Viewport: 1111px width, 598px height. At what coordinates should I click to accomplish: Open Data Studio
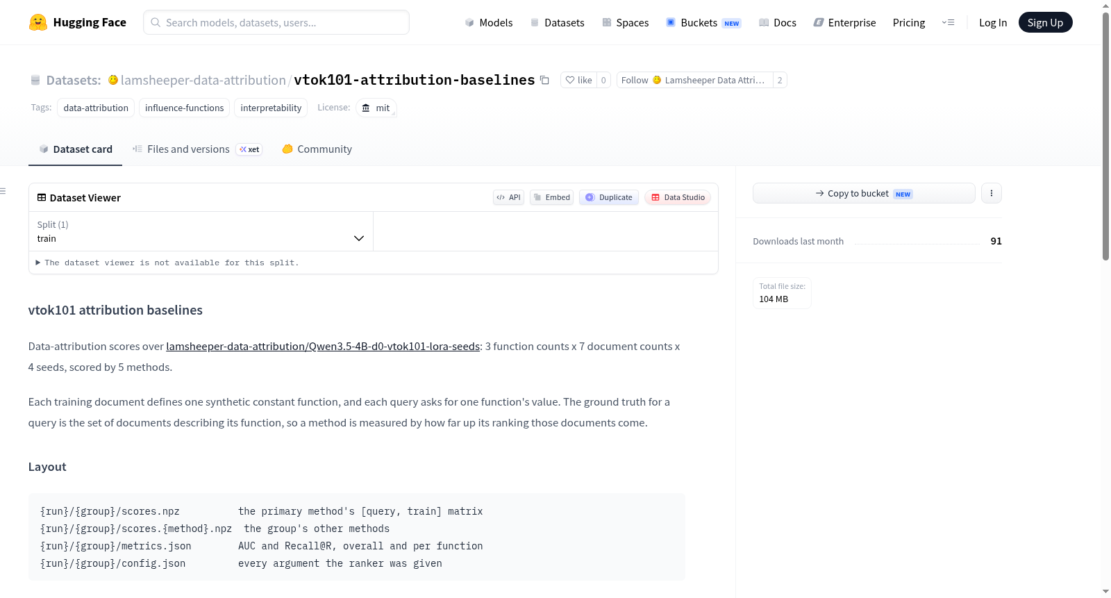(x=678, y=197)
